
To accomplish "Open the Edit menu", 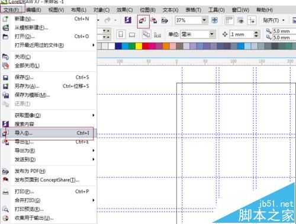I will coord(34,9).
